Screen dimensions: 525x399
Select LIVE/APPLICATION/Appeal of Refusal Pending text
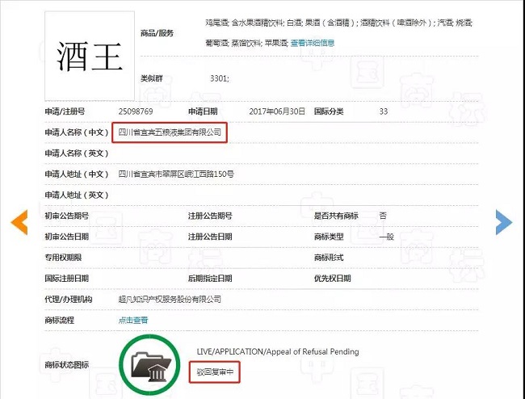click(278, 352)
